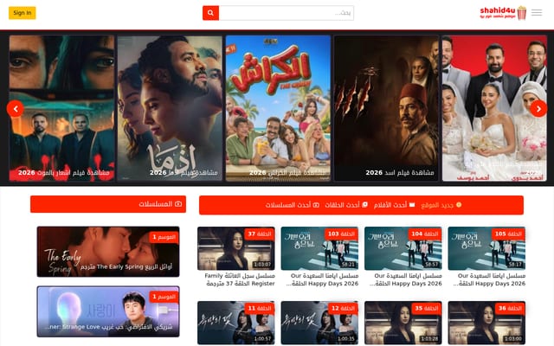Click the الحلقة 37 badge
The image size is (554, 346).
pos(259,234)
